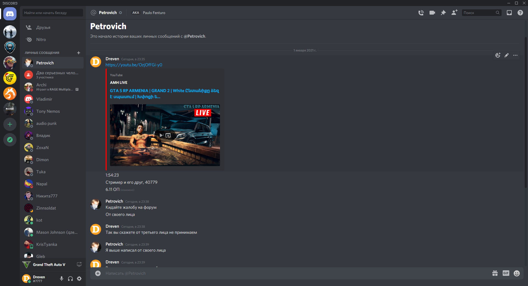Open direct message with Archi
This screenshot has height=286, width=528.
coord(53,87)
